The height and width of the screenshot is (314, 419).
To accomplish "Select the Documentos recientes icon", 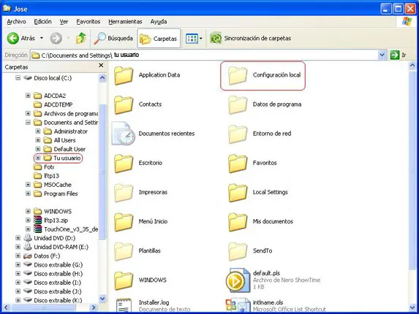I will (x=123, y=134).
